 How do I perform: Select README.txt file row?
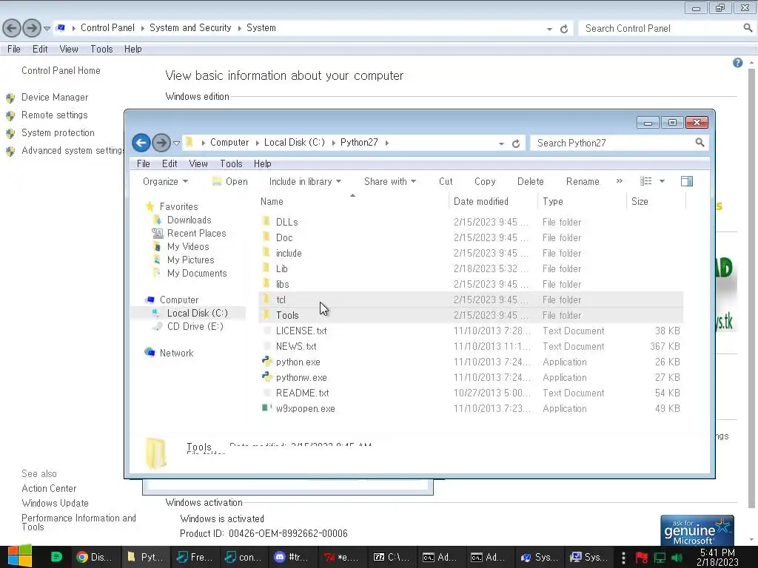[x=472, y=393]
